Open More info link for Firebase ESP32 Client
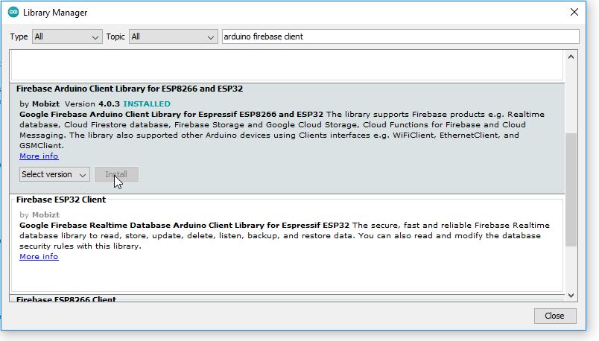Image resolution: width=599 pixels, height=341 pixels. coord(39,257)
